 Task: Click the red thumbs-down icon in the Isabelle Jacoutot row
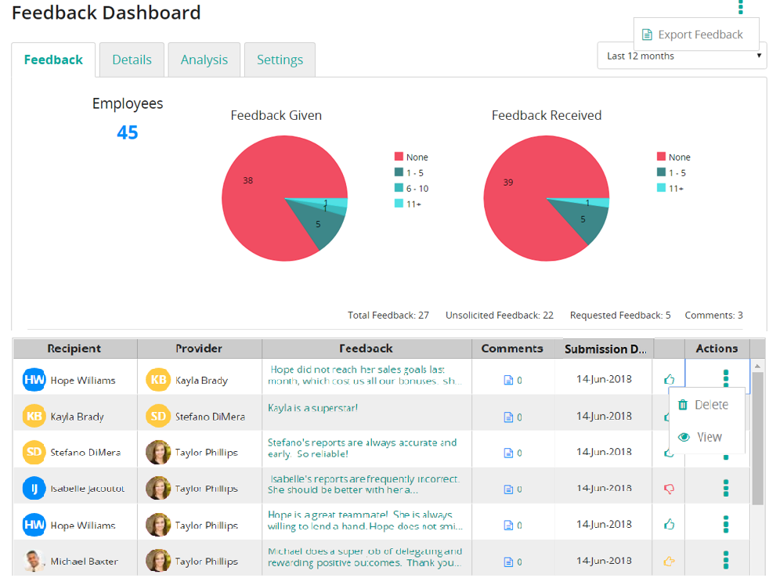tap(669, 489)
